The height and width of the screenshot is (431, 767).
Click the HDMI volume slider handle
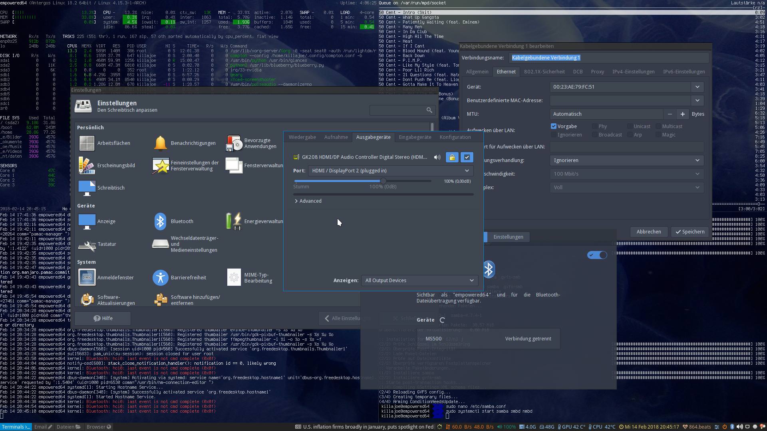click(x=383, y=181)
